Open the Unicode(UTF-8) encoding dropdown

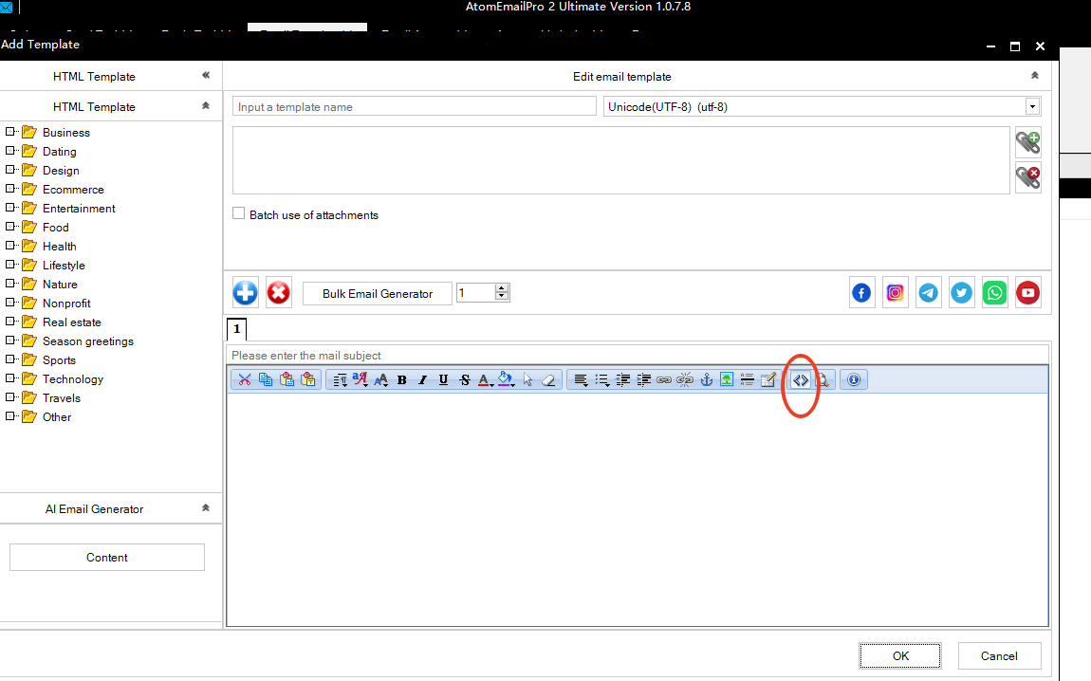pos(1032,107)
